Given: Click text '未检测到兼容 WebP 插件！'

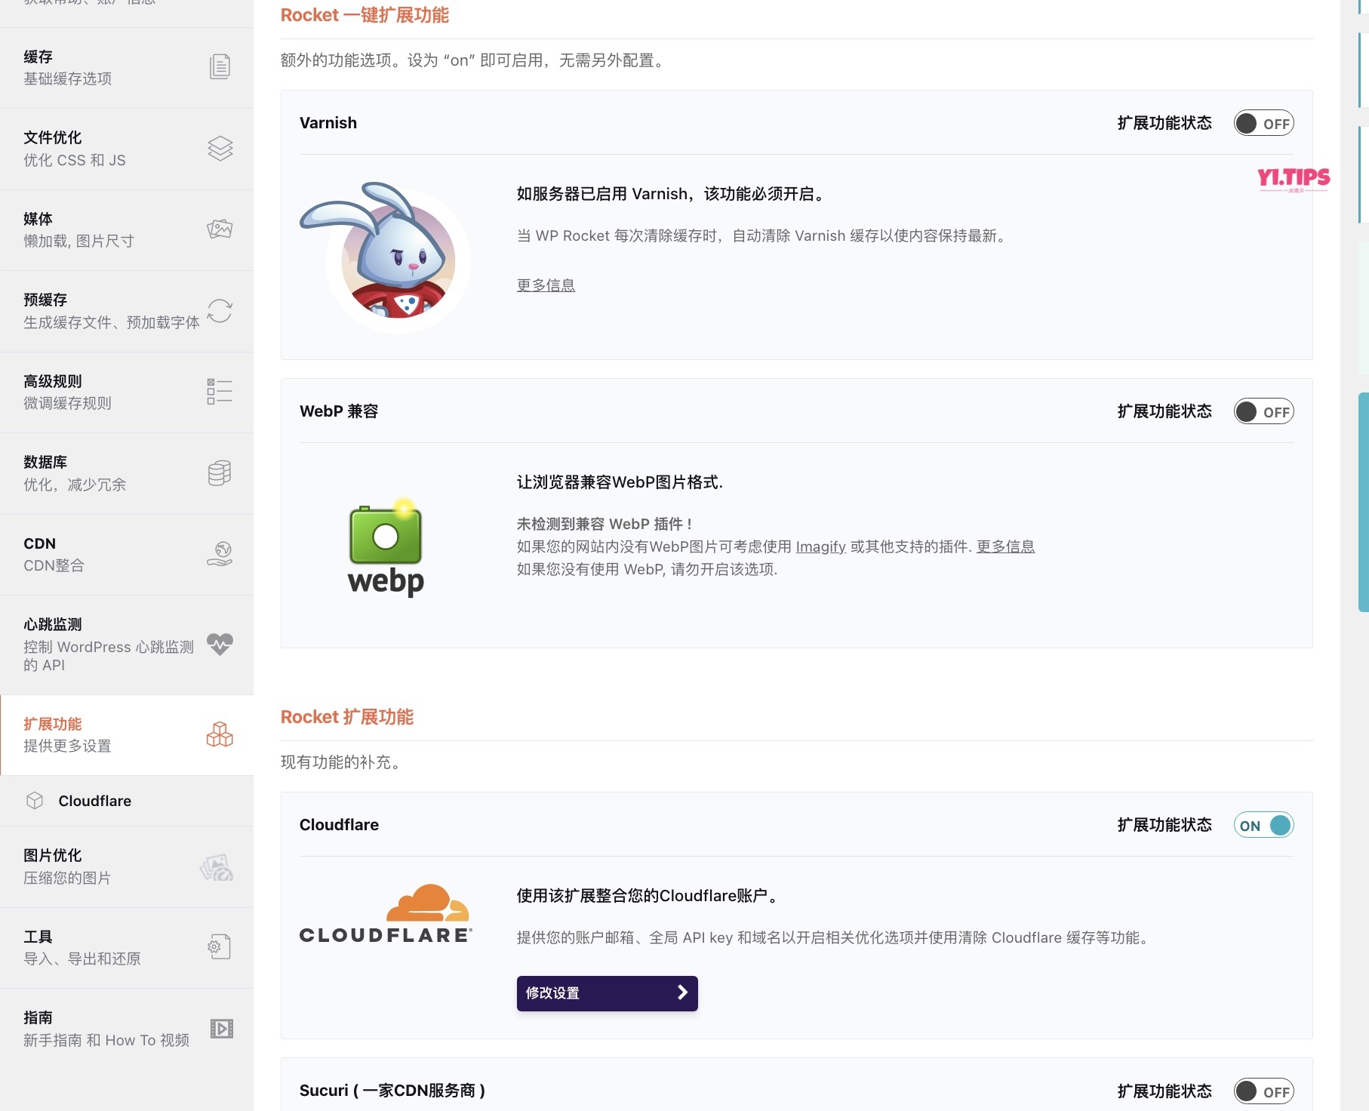Looking at the screenshot, I should pos(605,524).
